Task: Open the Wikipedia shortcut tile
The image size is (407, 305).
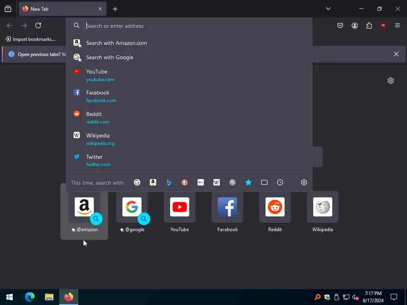Action: pyautogui.click(x=323, y=212)
